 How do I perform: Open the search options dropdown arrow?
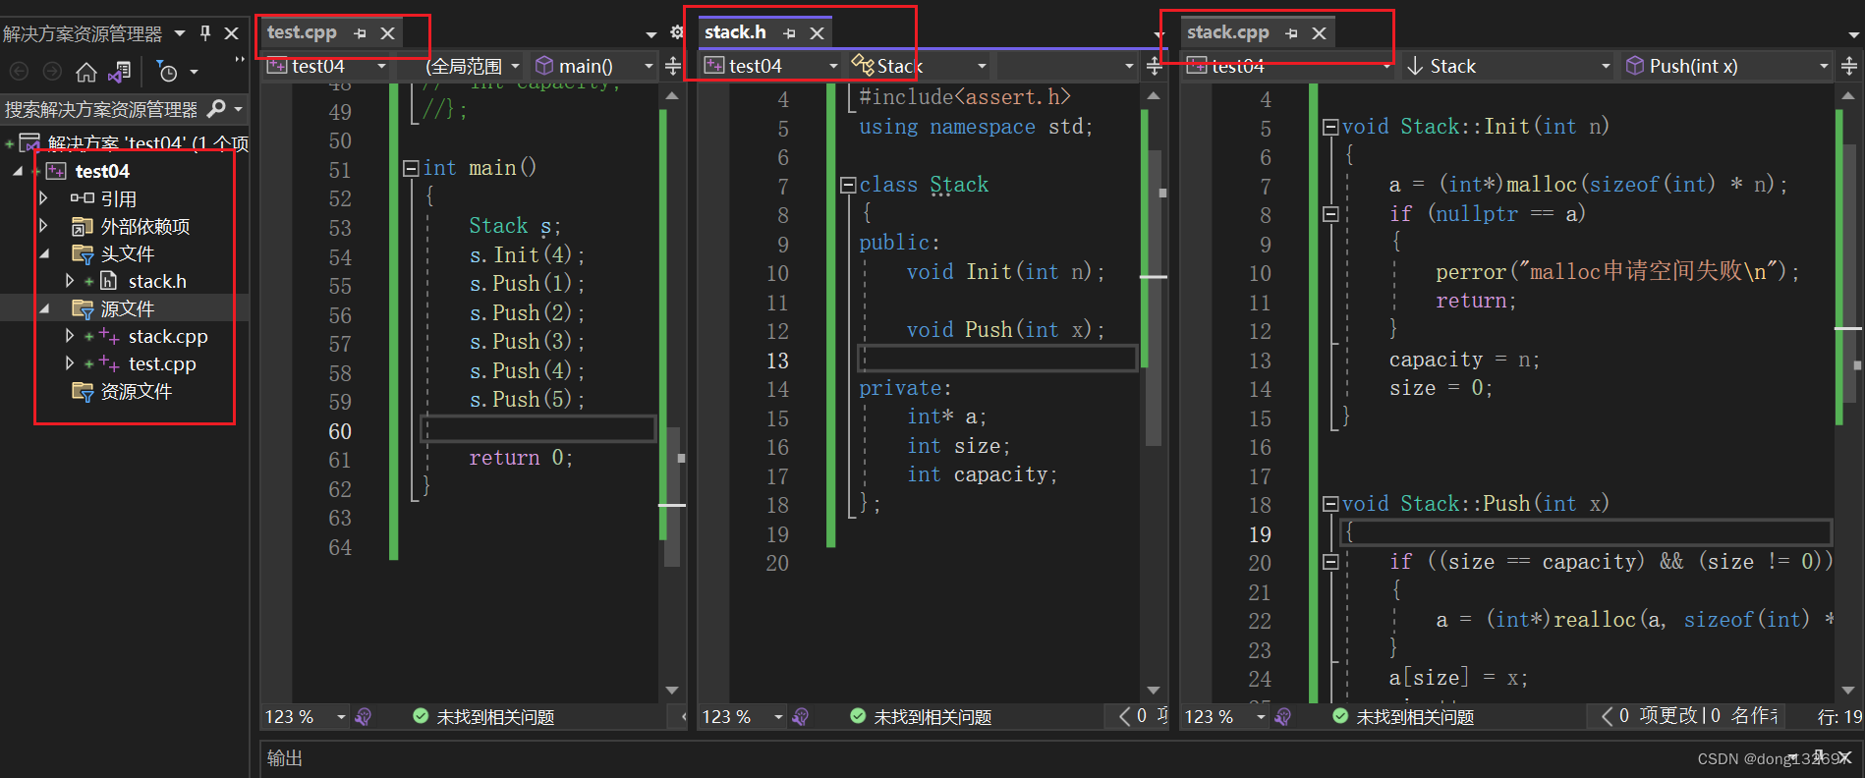point(238,108)
